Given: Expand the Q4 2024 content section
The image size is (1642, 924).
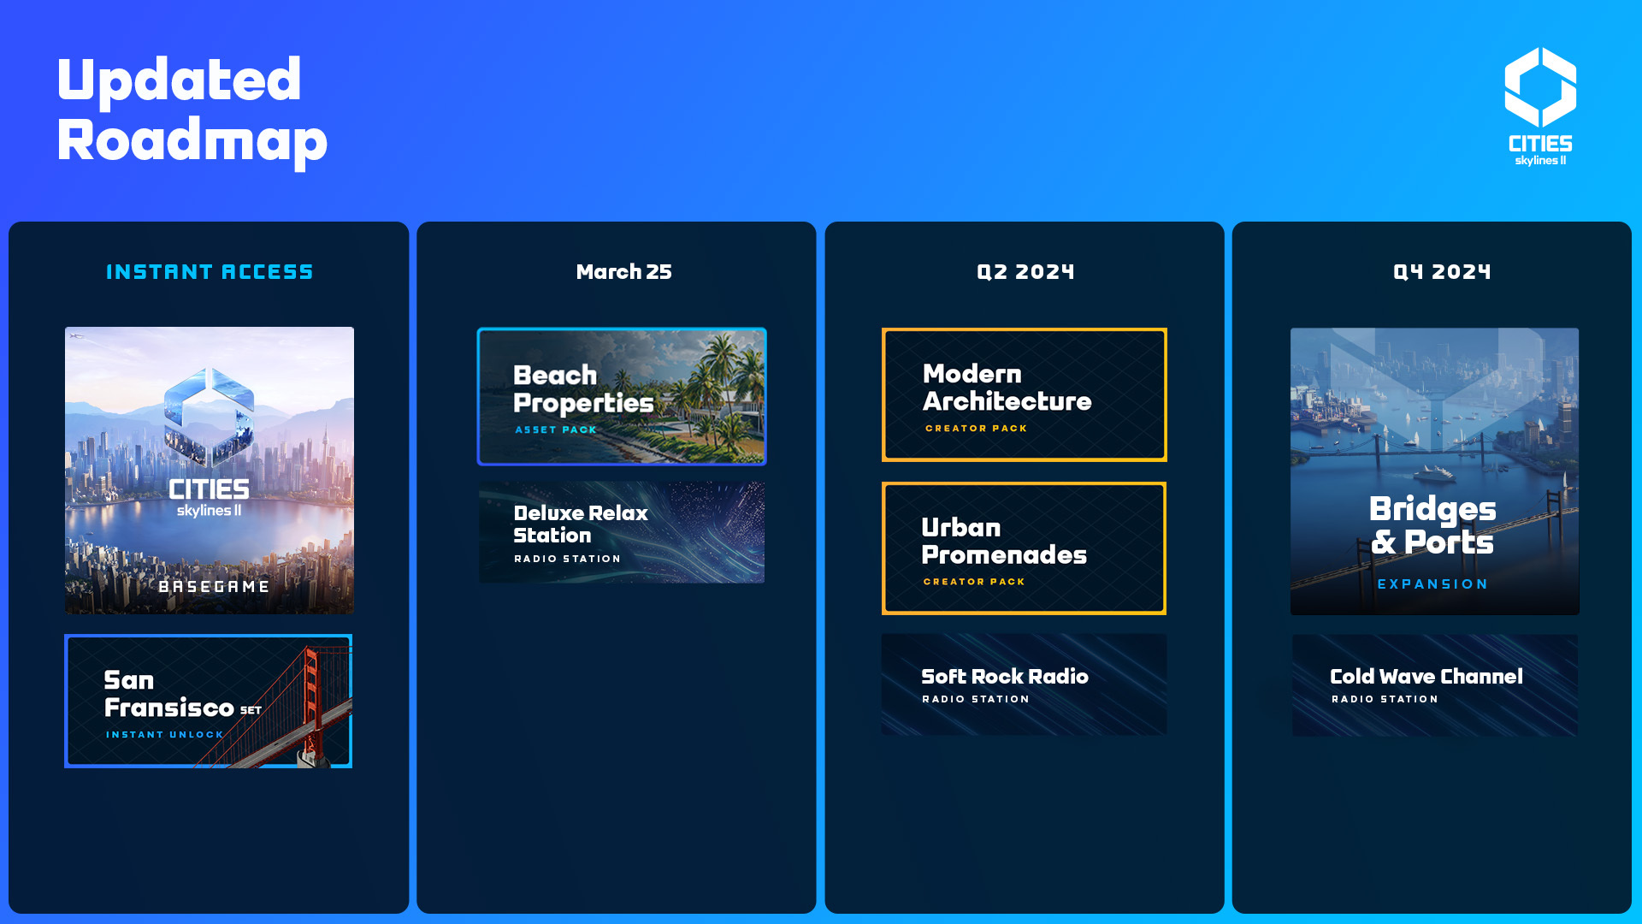Looking at the screenshot, I should click(1441, 270).
